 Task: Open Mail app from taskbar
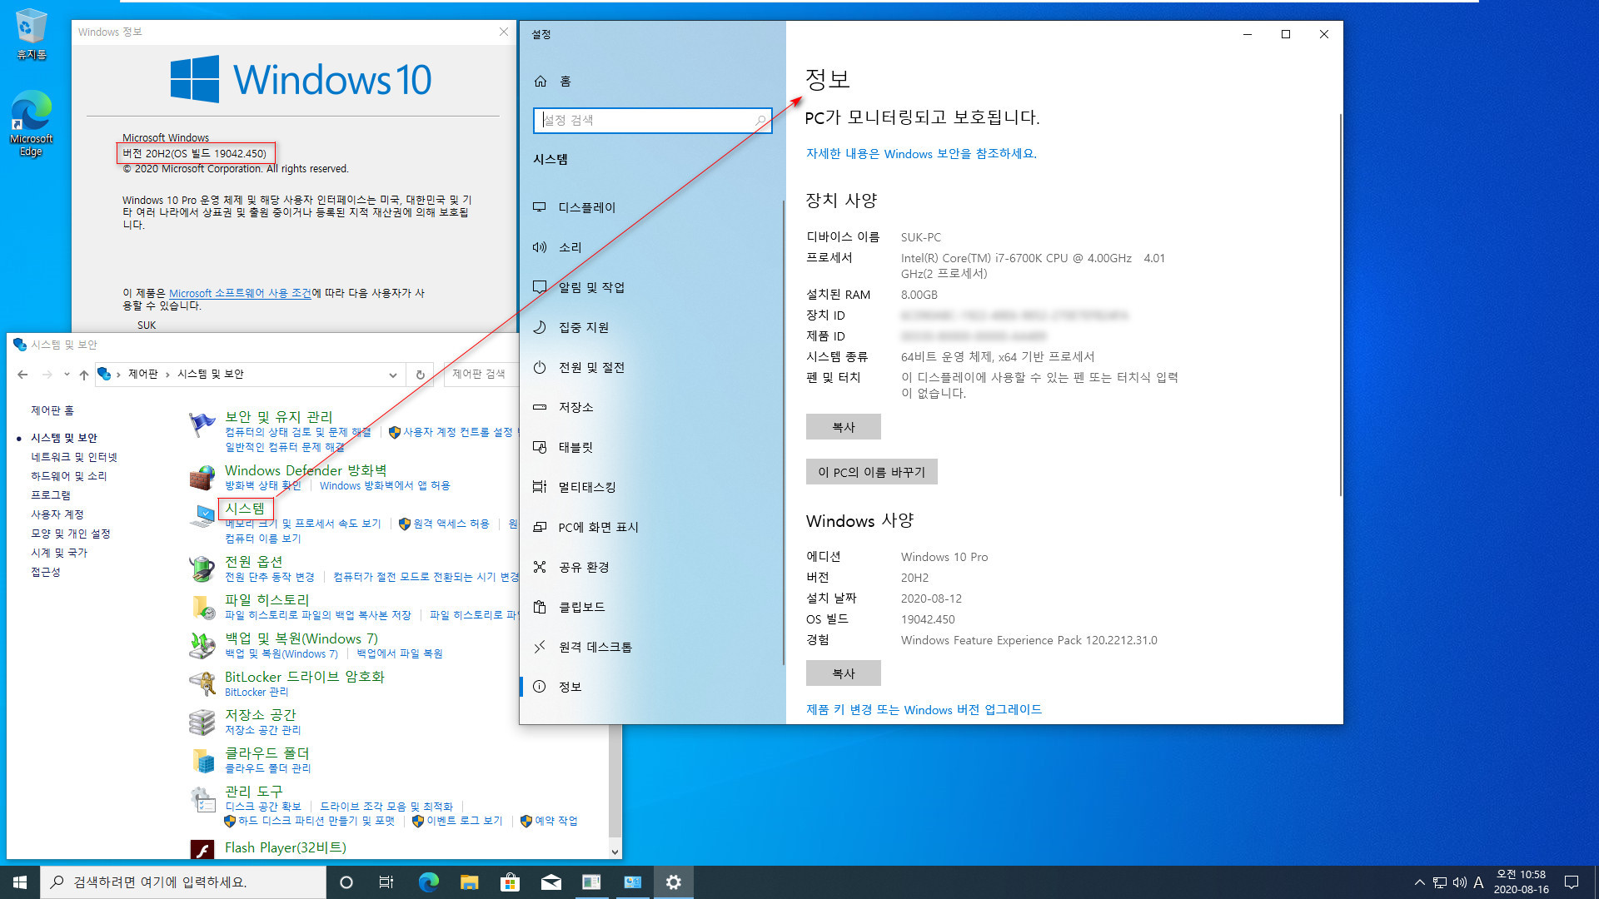point(550,882)
